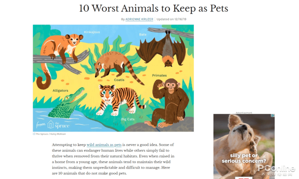Image resolution: width=299 pixels, height=179 pixels.
Task: Click the coati illustration in the center
Action: [x=114, y=65]
